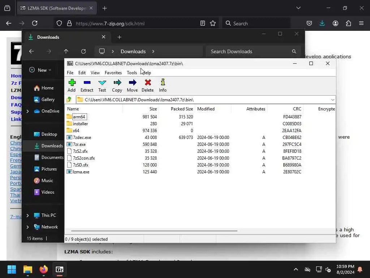Image resolution: width=370 pixels, height=278 pixels.
Task: Go back in the Explorer window
Action: click(x=31, y=51)
